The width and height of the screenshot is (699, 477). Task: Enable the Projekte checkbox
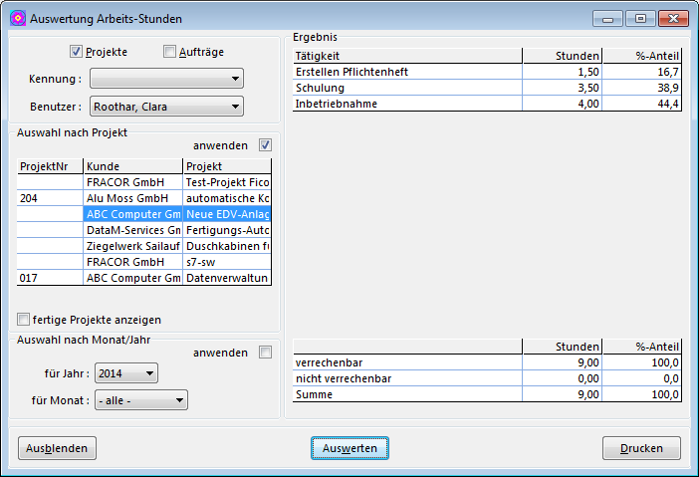click(77, 52)
